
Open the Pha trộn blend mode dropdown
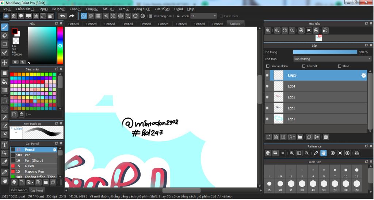pyautogui.click(x=332, y=59)
